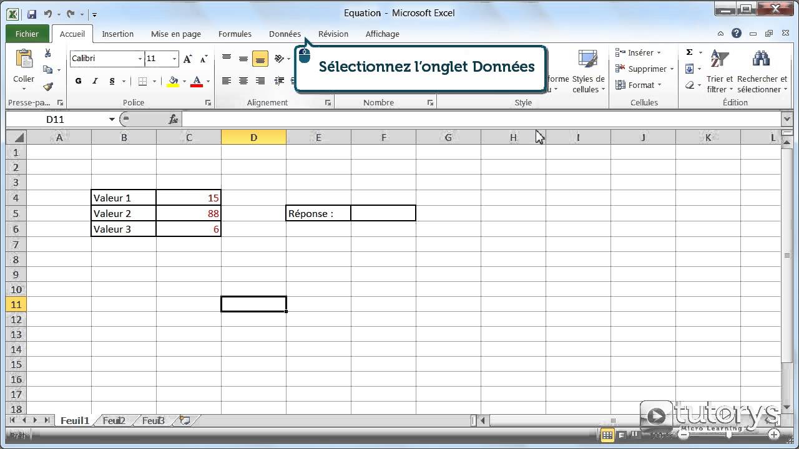
Task: Expand the Coller paste options arrow
Action: [24, 89]
